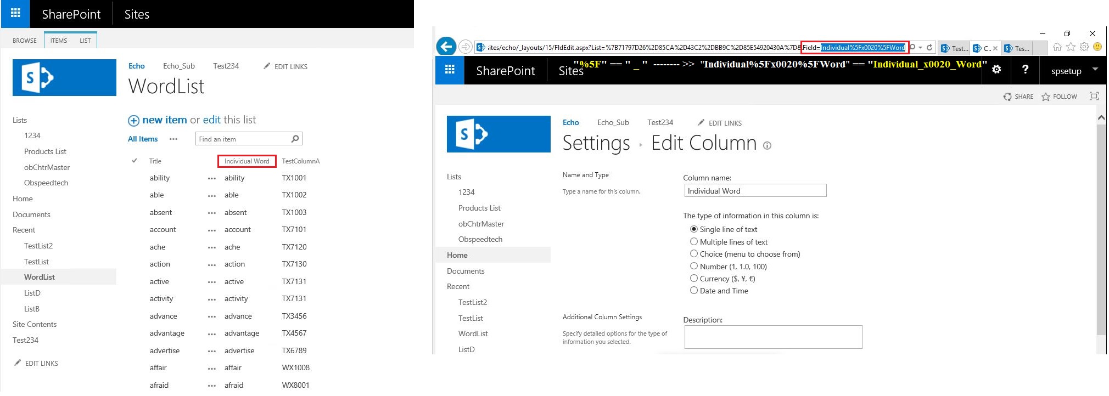
Task: Select Single line of text radio
Action: [x=694, y=229]
